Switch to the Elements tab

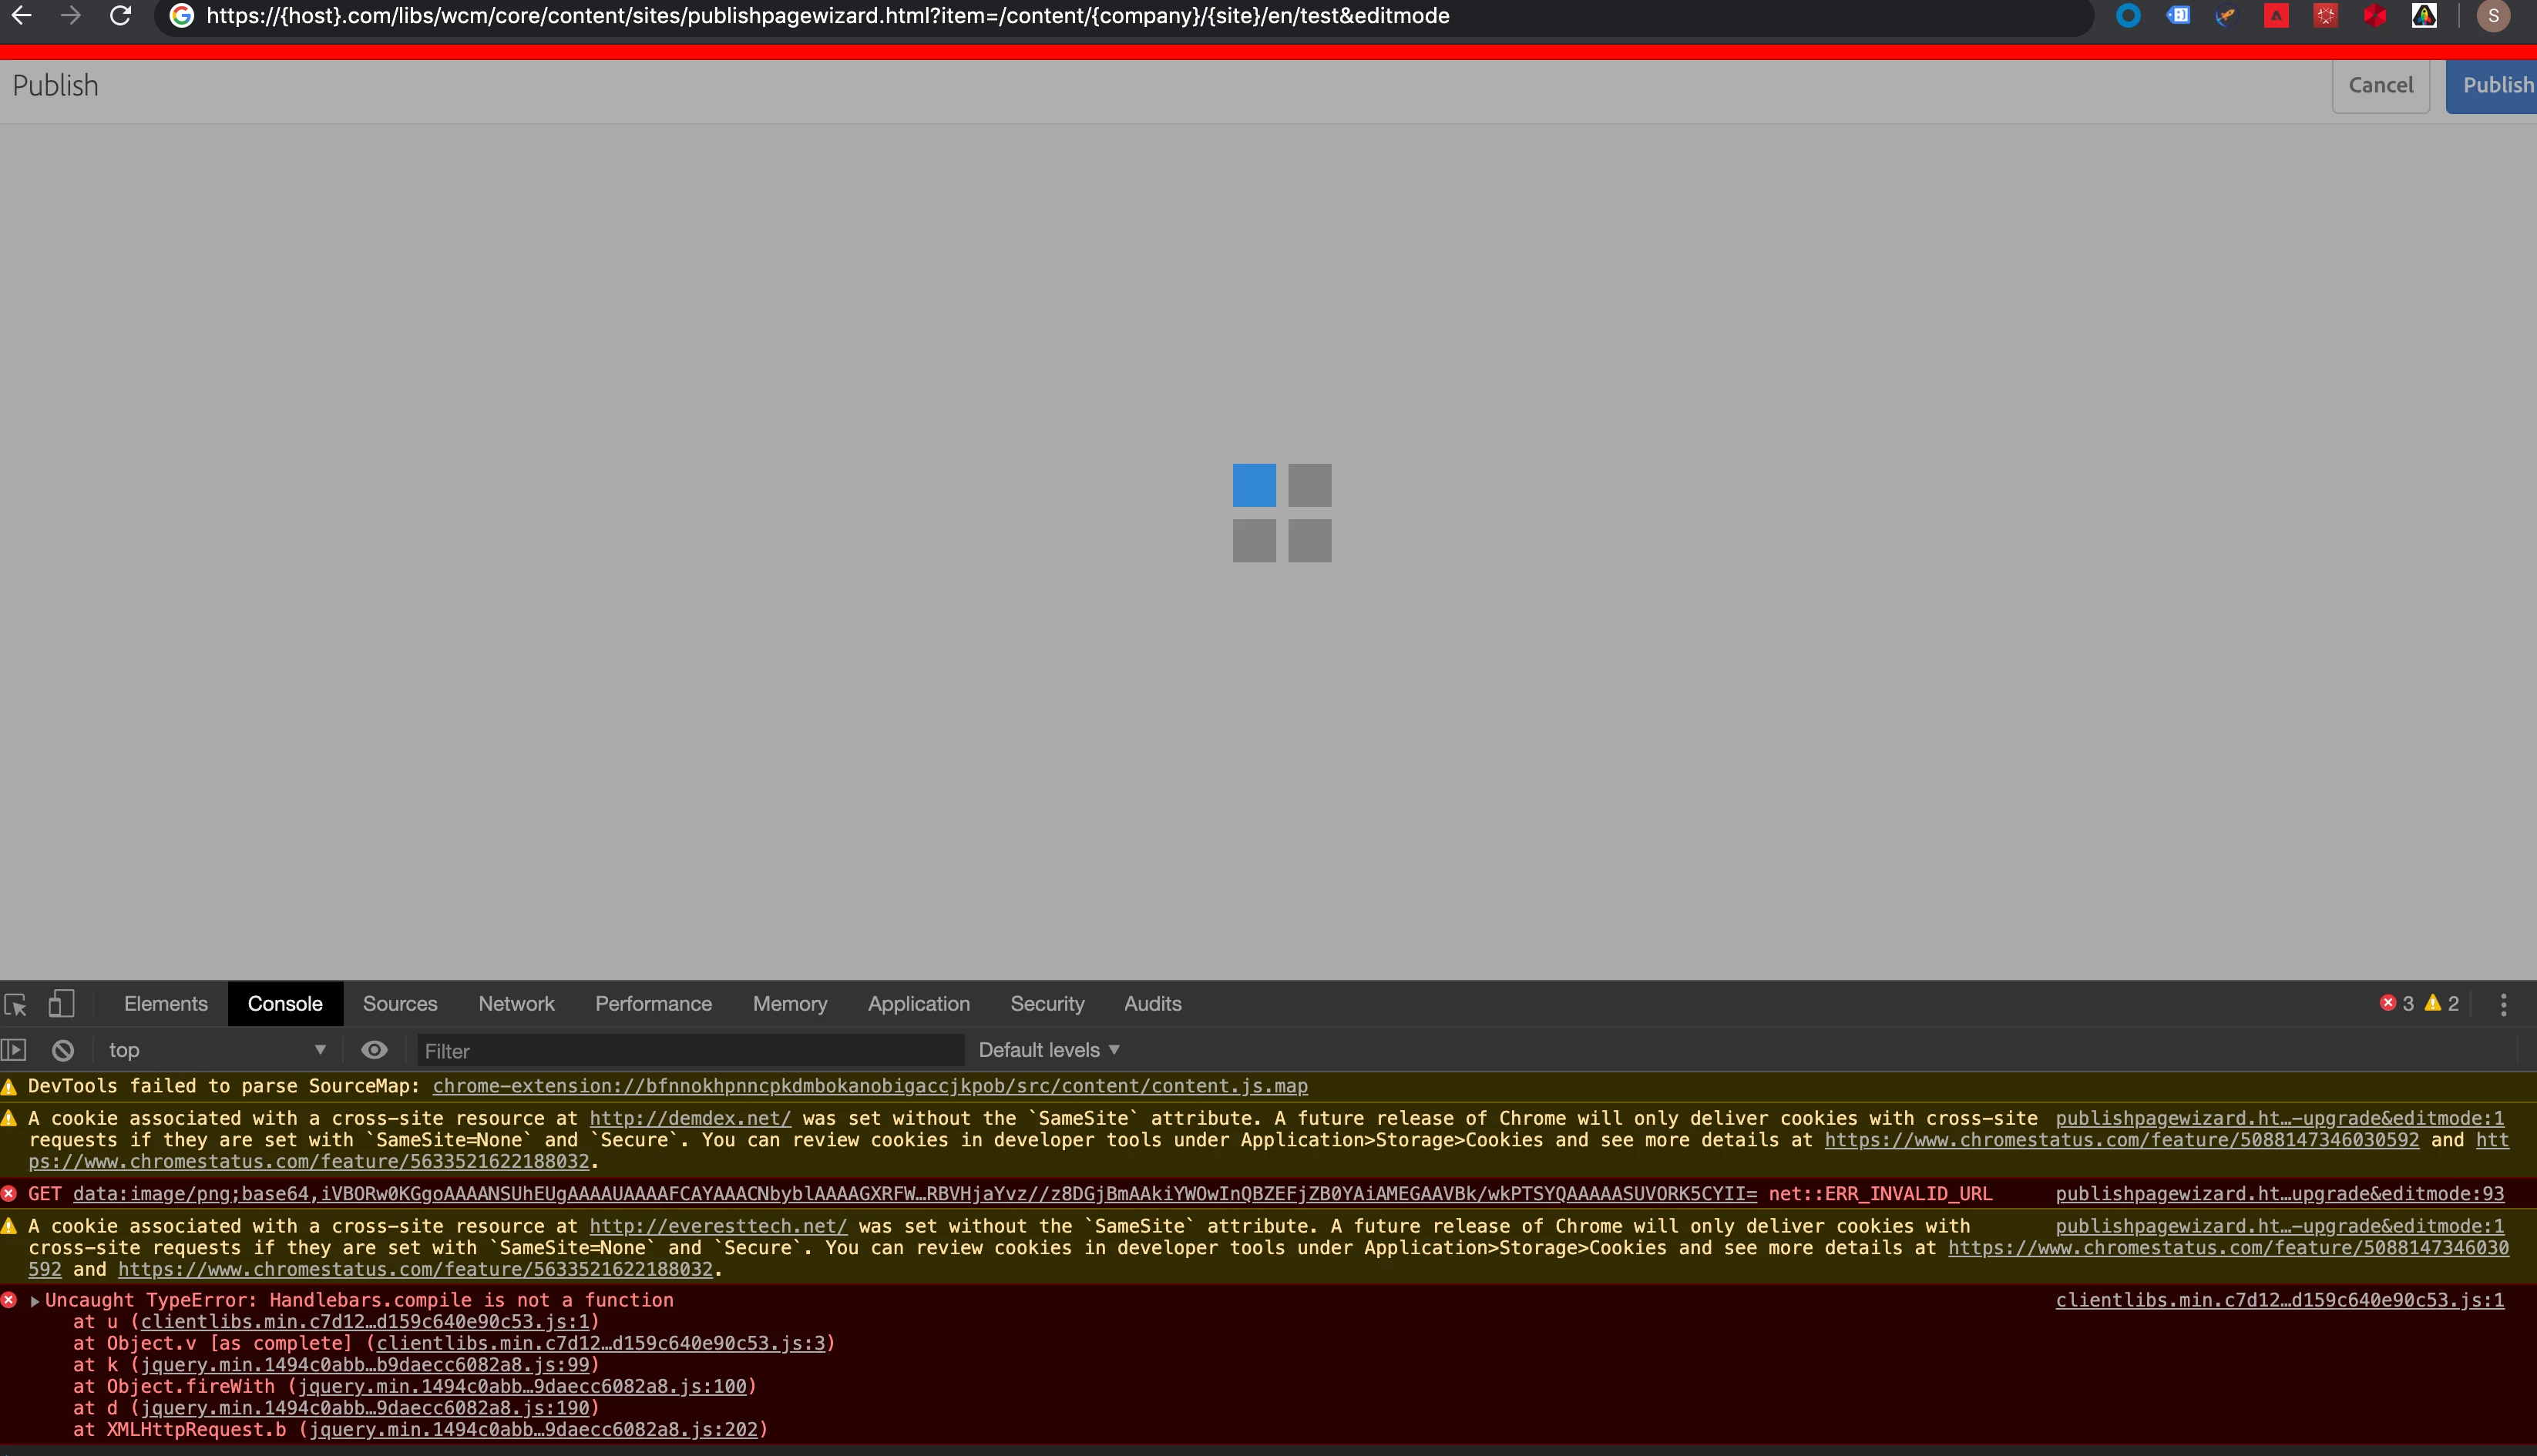(166, 1004)
